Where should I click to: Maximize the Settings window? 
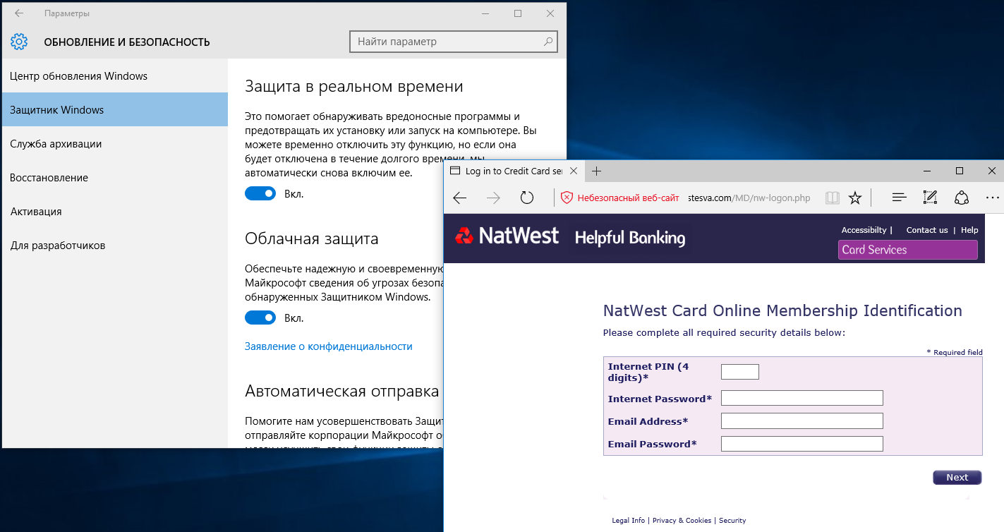518,13
